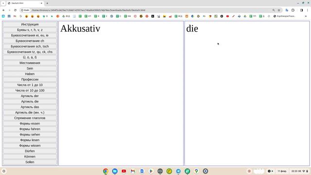Open the tab search dropdown arrow
Viewport: 311px width, 175px height.
pos(3,3)
